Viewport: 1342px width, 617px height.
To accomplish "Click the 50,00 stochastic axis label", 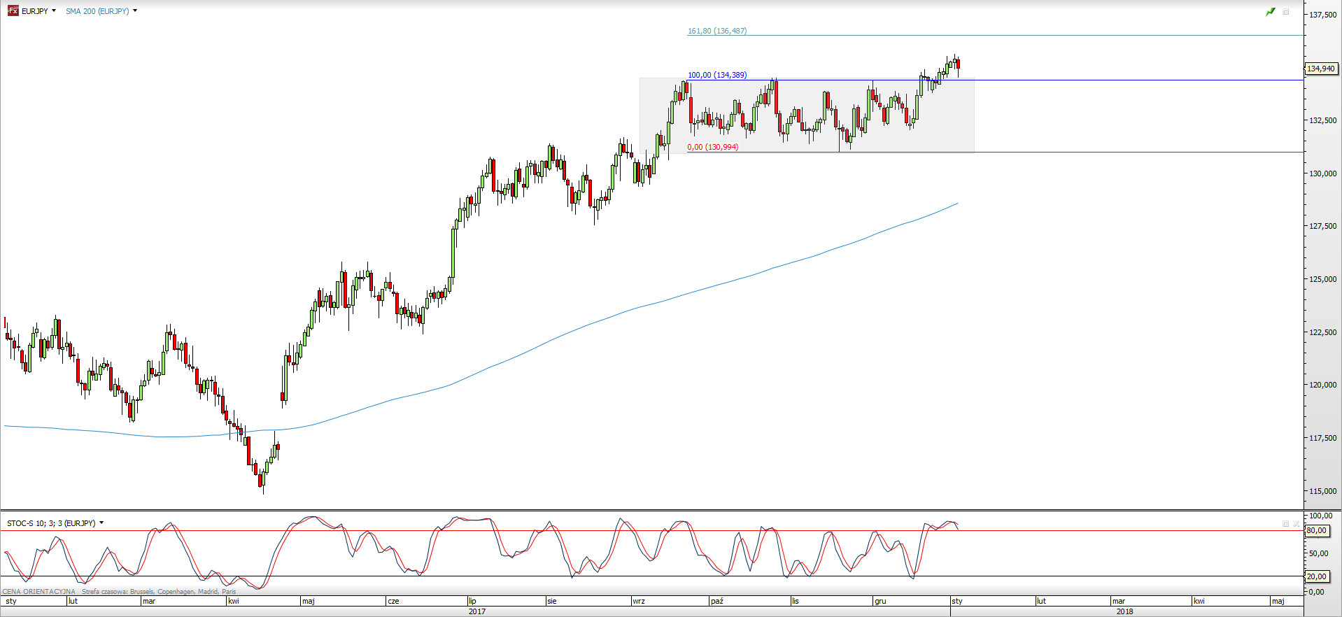I will pyautogui.click(x=1319, y=553).
